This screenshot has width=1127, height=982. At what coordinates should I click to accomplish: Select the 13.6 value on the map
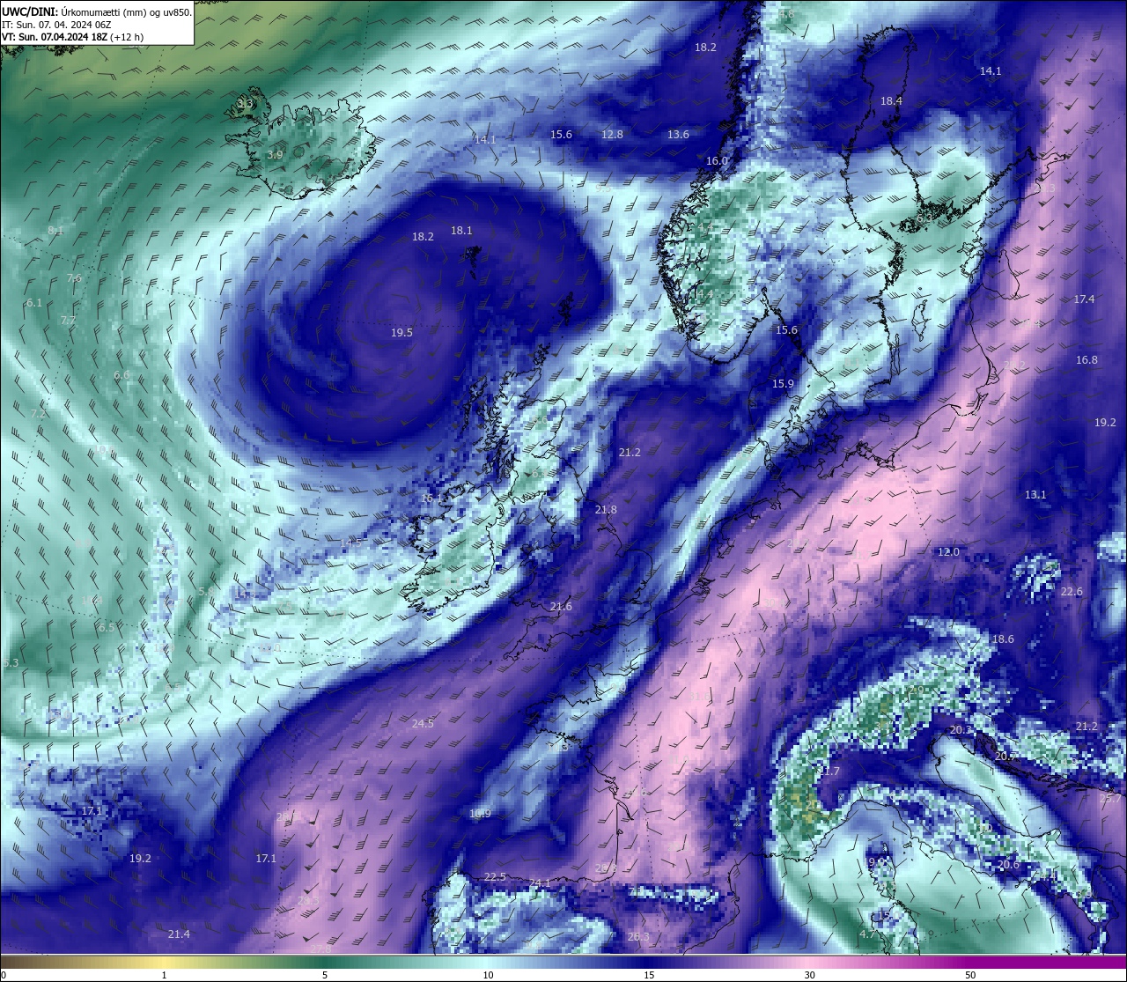click(x=678, y=135)
